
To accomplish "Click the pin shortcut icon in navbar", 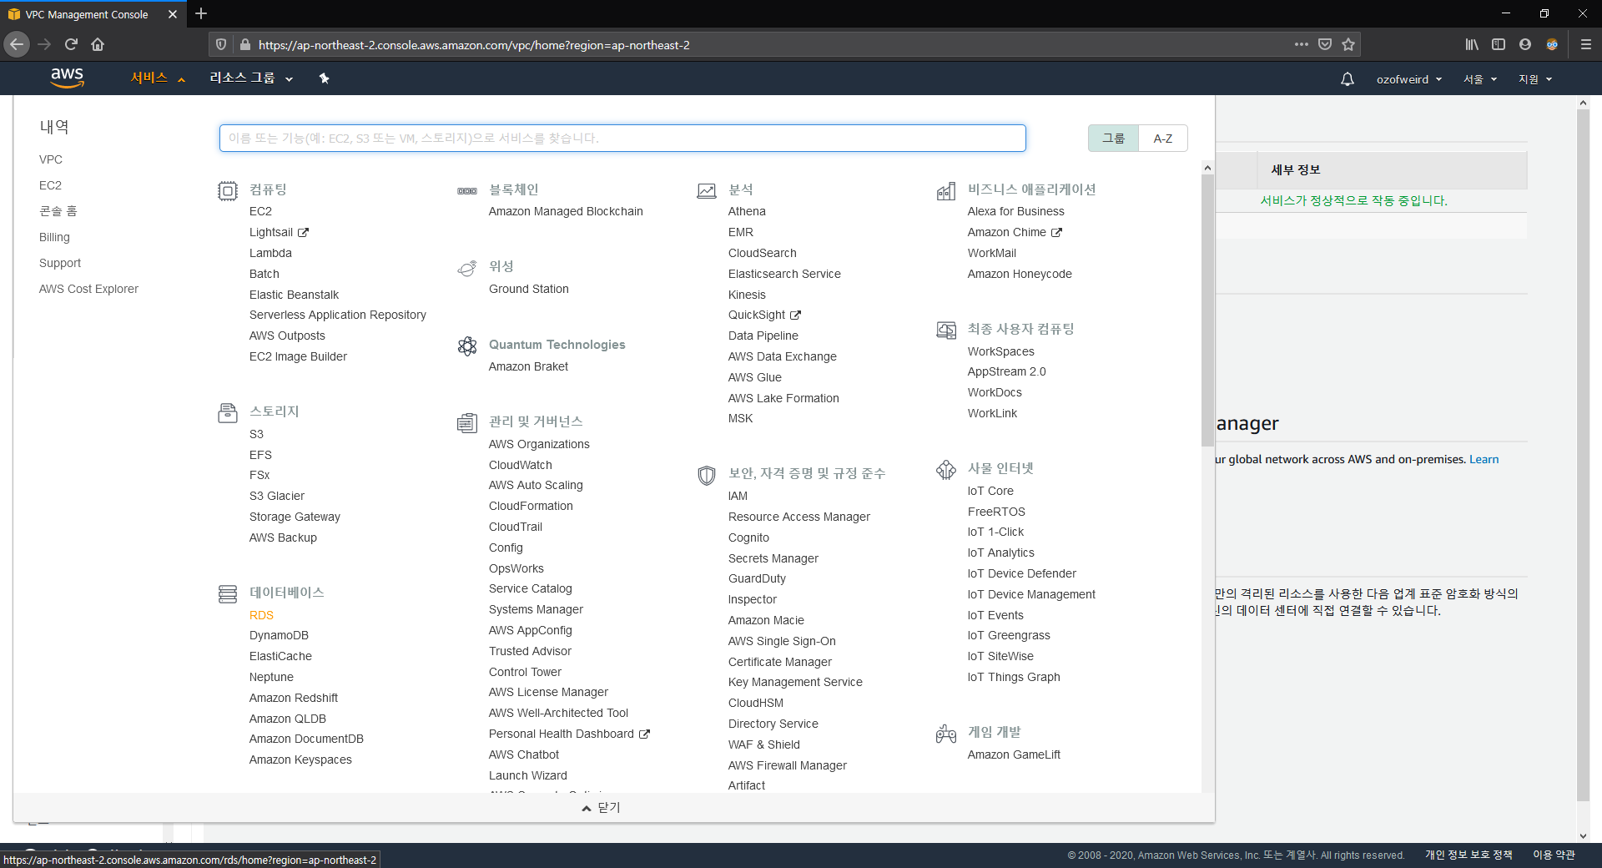I will [x=325, y=78].
